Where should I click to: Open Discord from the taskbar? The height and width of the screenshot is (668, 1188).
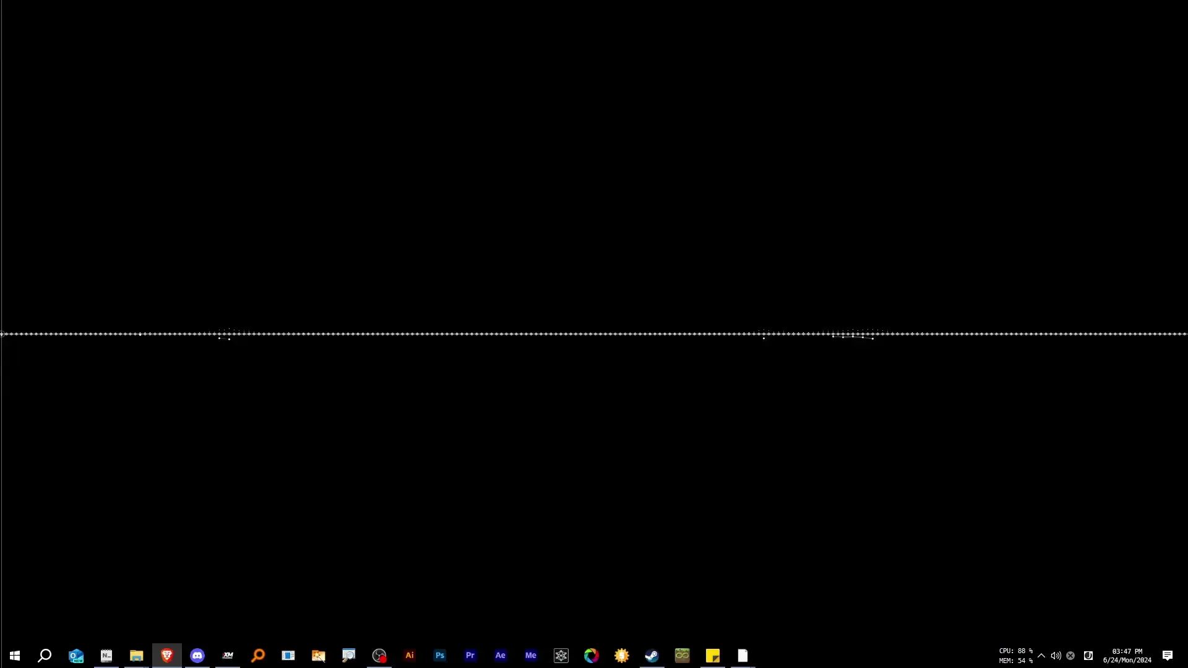click(x=197, y=656)
